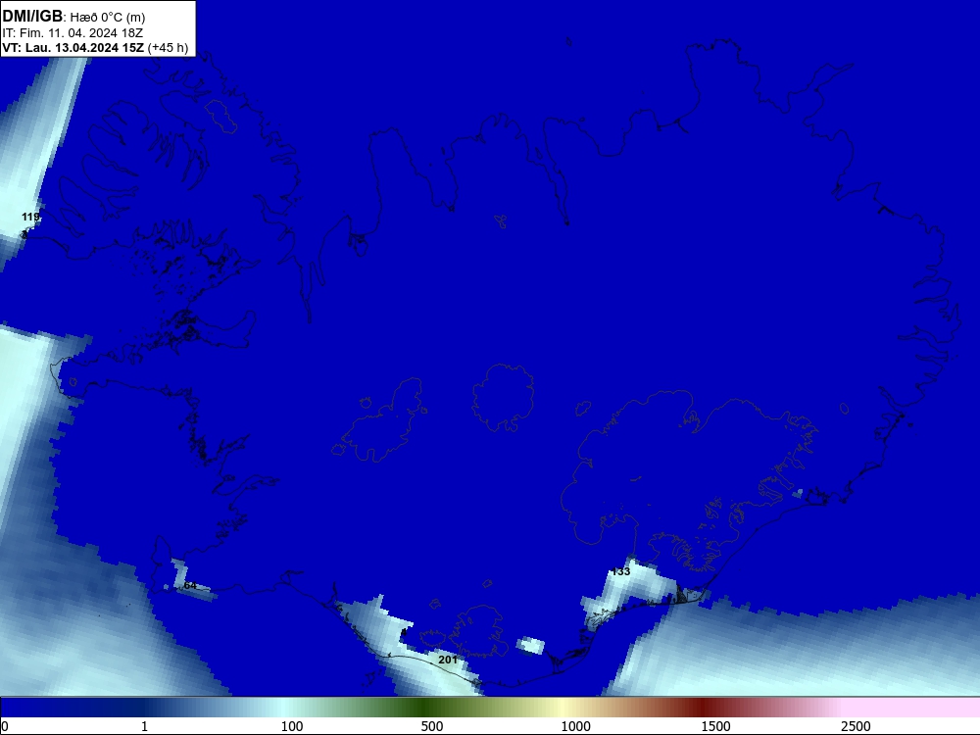Click the 'IT: Fim. 11. 04. 2024 18Z' line
The width and height of the screenshot is (980, 735).
(73, 33)
